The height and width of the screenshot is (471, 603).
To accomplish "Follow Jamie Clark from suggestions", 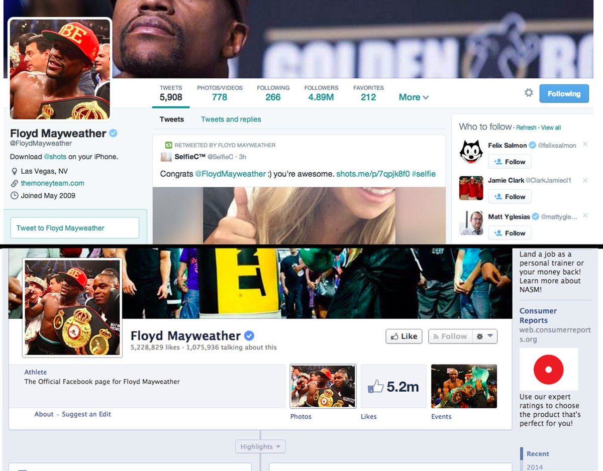I will point(510,197).
